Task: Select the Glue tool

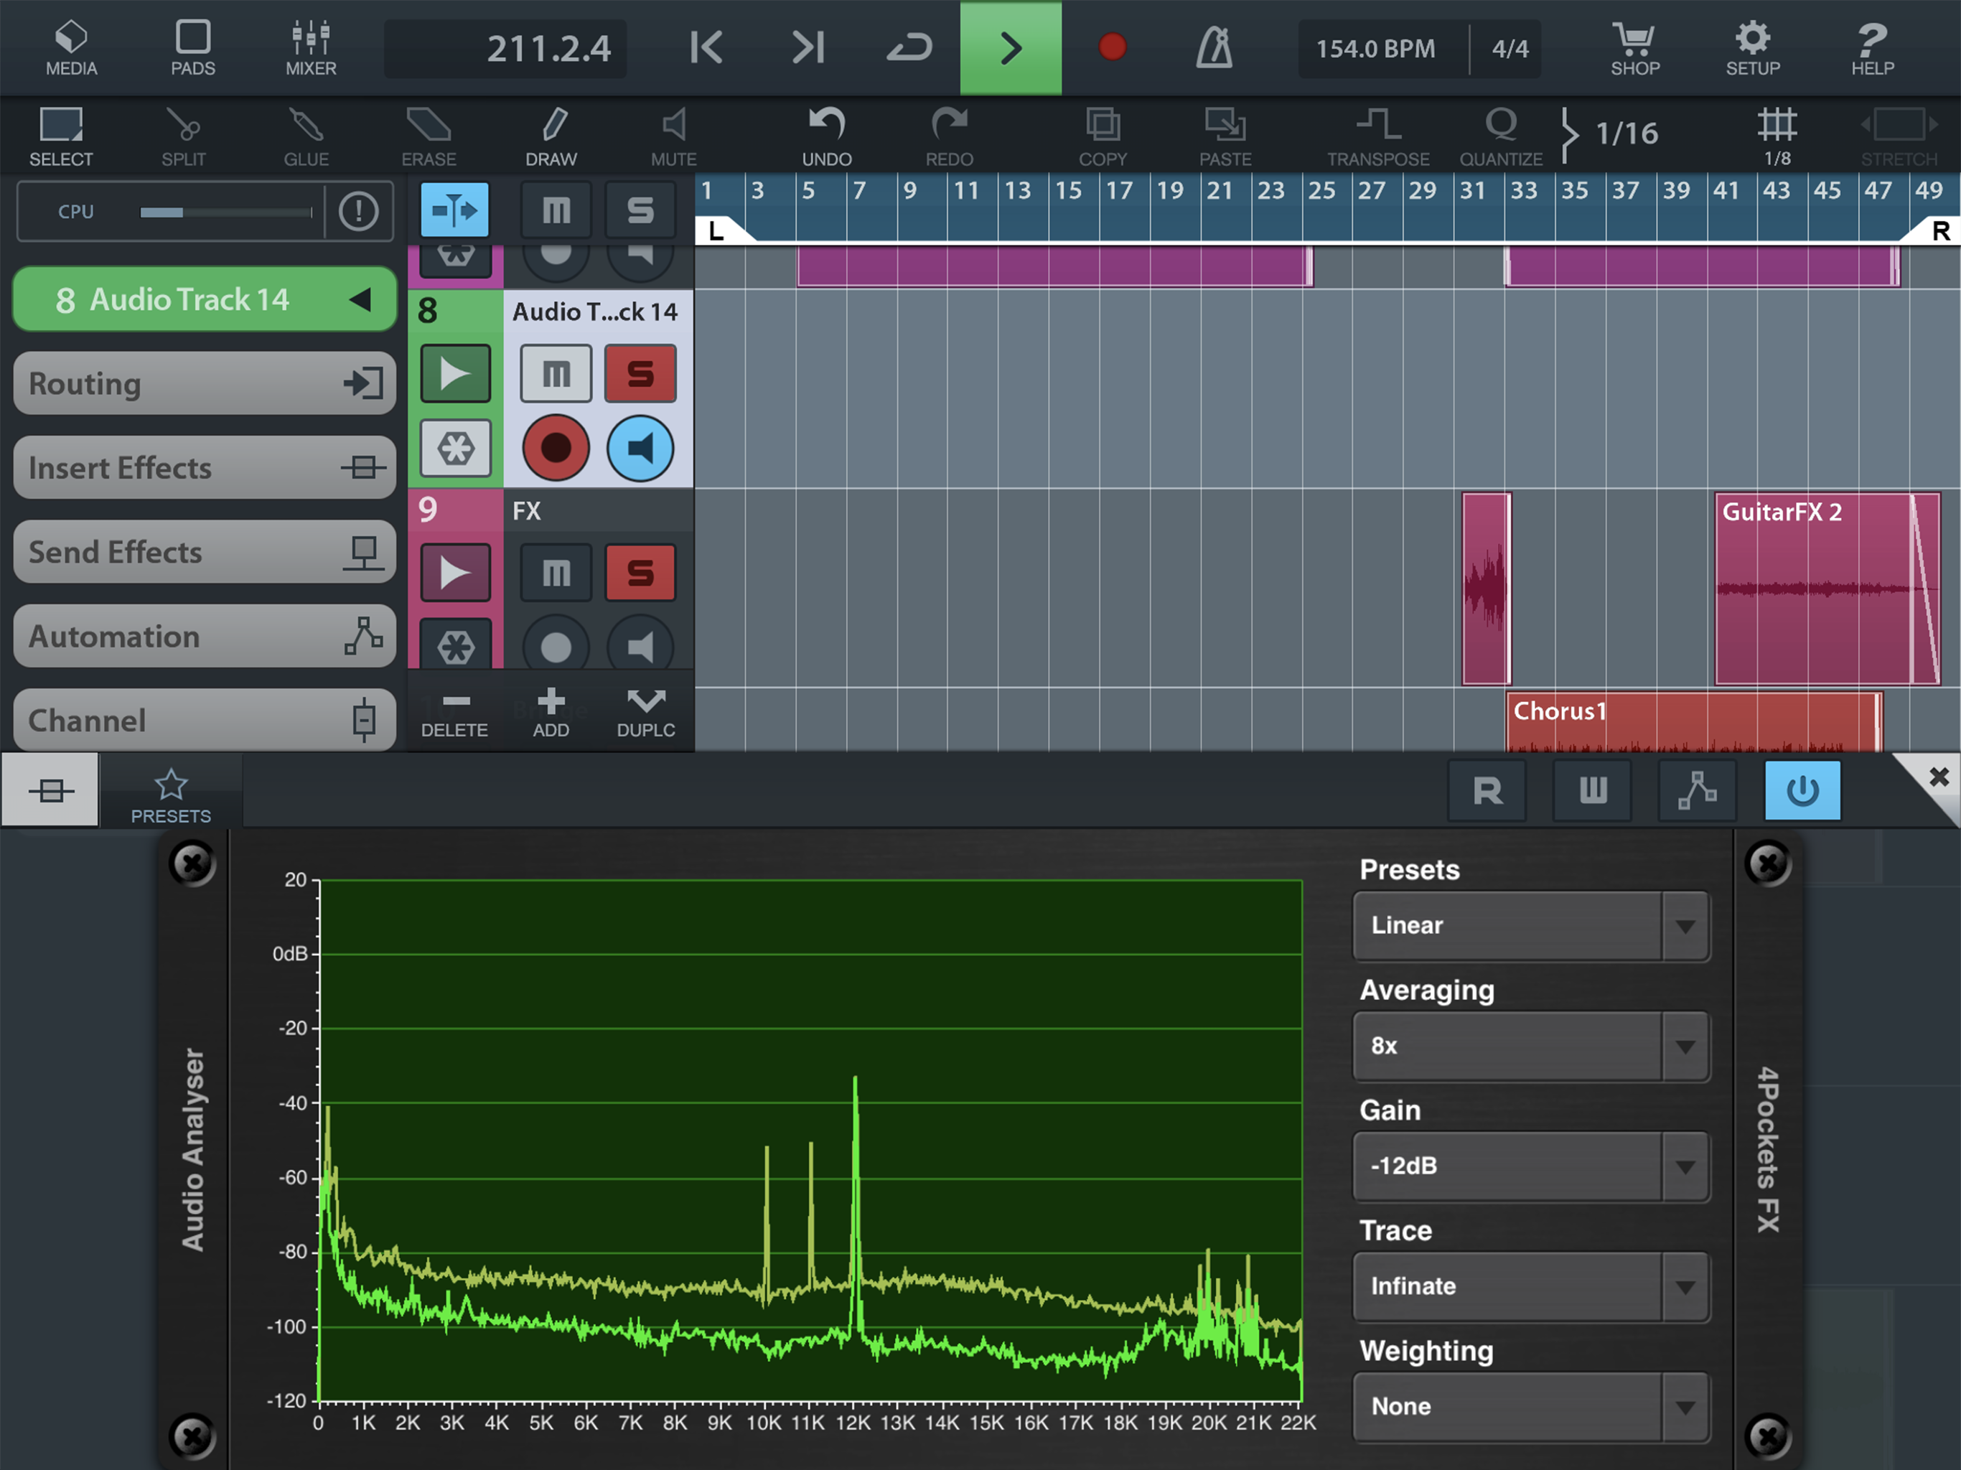Action: click(x=306, y=136)
